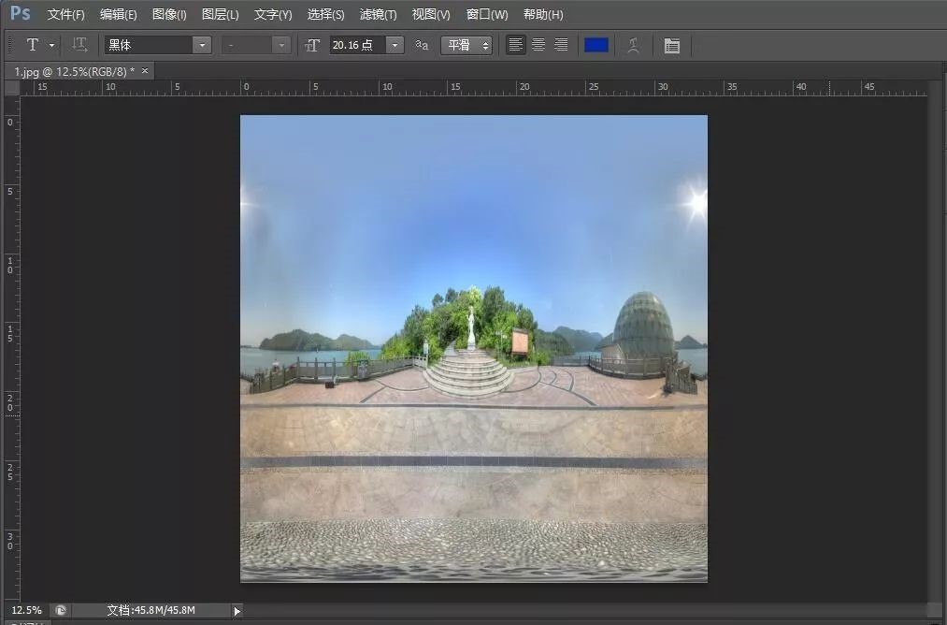The width and height of the screenshot is (947, 625).
Task: Open the anti-aliasing 平滑 dropdown
Action: tap(466, 45)
